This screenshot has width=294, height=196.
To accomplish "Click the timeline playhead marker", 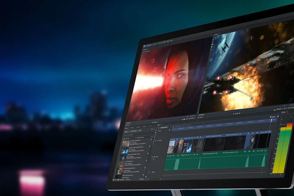I will pyautogui.click(x=271, y=120).
